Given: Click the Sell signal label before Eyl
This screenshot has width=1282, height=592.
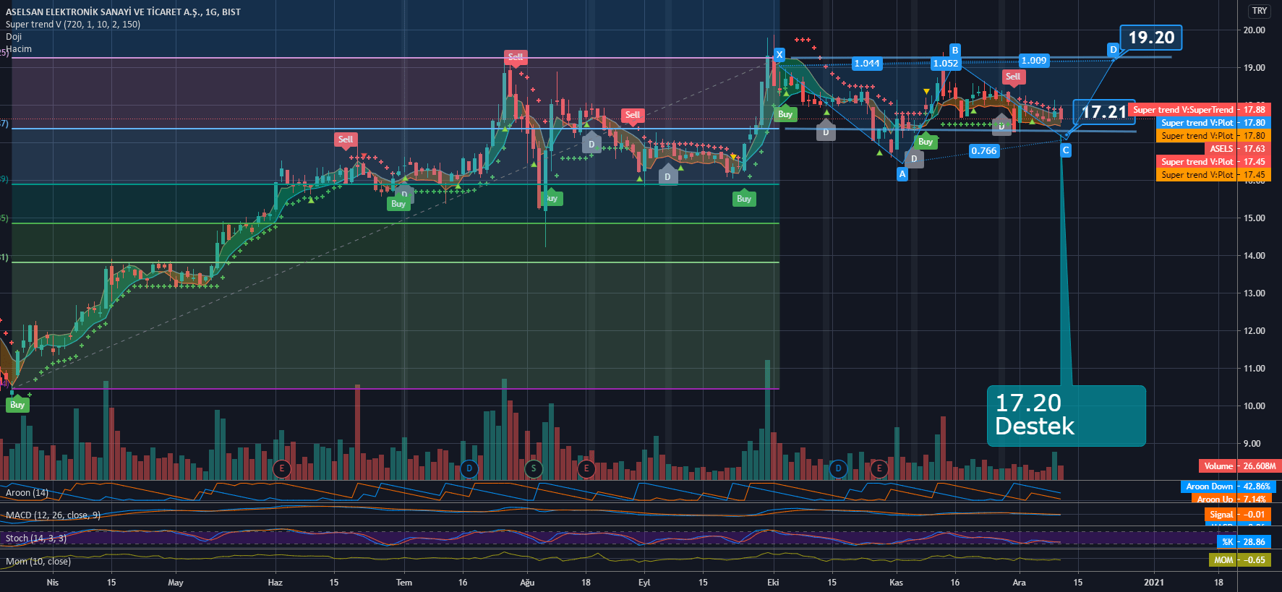Looking at the screenshot, I should [x=633, y=115].
